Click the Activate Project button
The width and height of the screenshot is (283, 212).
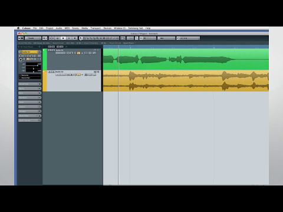(x=19, y=38)
